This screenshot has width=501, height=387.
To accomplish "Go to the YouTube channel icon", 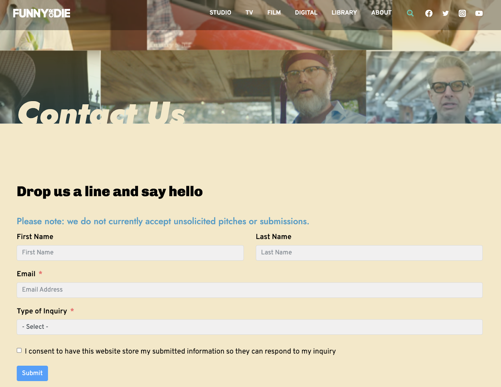I will (479, 13).
